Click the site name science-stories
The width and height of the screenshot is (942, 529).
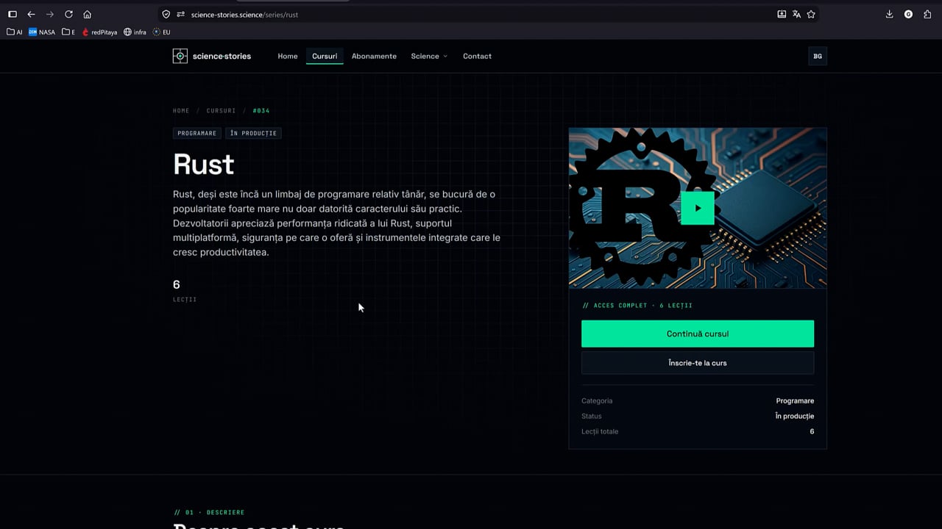[222, 57]
